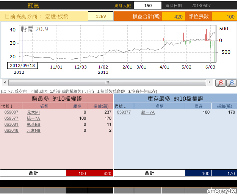
Task: Sort profit table by 代號 column header
Action: coord(7,106)
